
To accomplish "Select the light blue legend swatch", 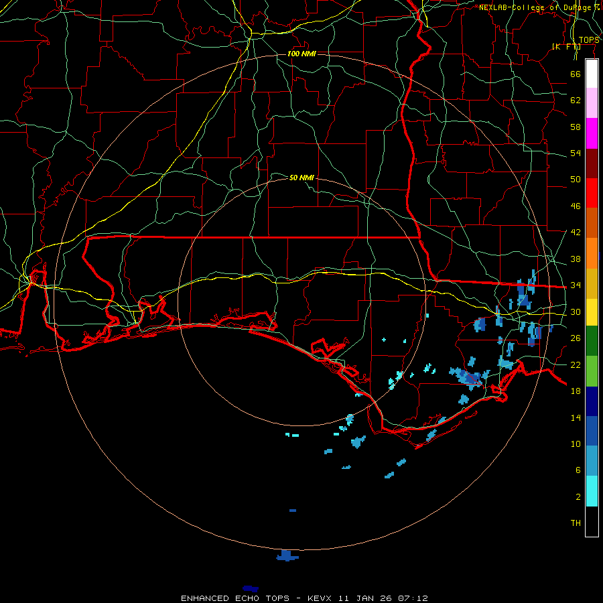I will pyautogui.click(x=592, y=461).
